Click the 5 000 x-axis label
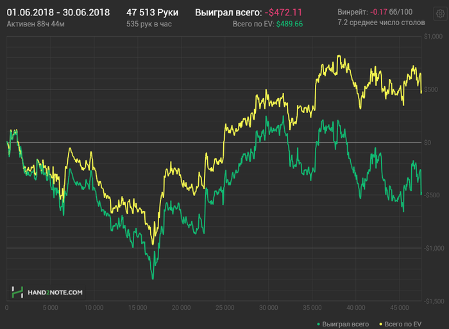The height and width of the screenshot is (329, 449). (51, 308)
